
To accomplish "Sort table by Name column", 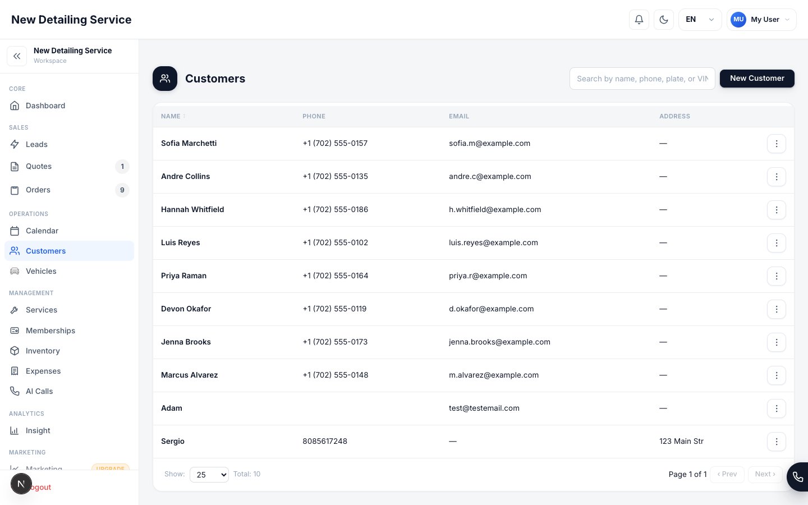I will click(173, 116).
